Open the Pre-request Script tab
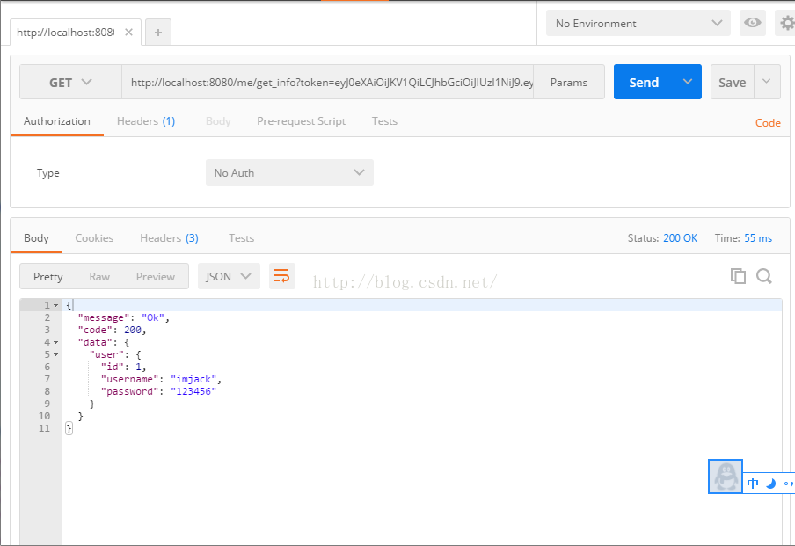Screen dimensions: 795x546 301,121
